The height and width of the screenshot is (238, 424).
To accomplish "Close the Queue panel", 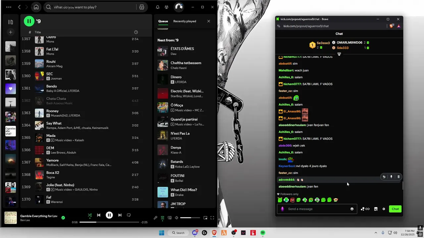I will pyautogui.click(x=209, y=21).
